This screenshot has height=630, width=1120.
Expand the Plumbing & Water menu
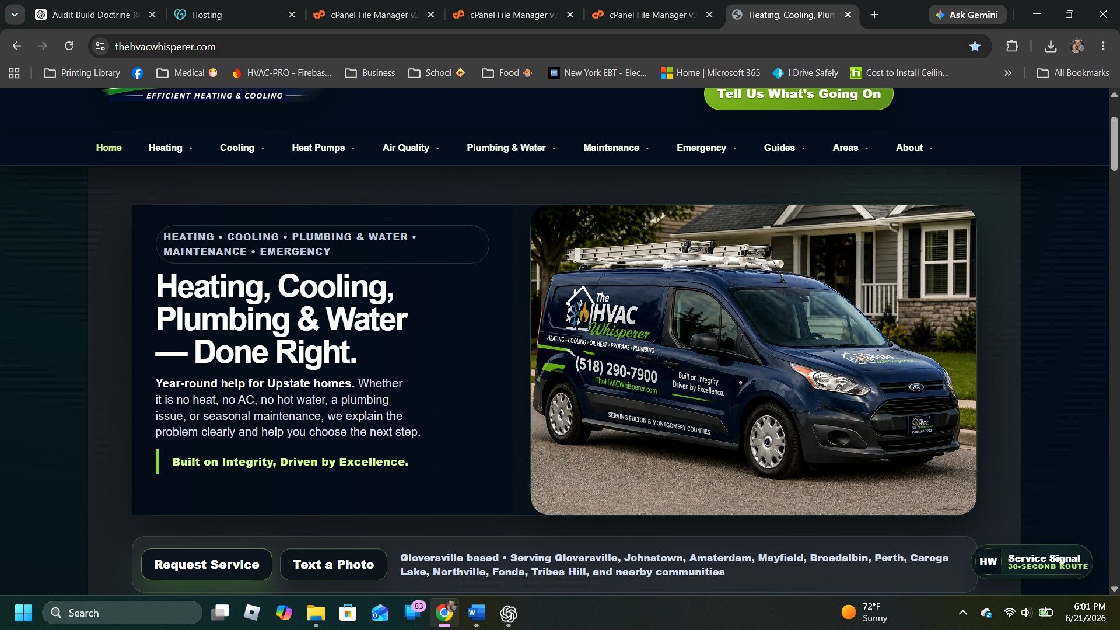pyautogui.click(x=511, y=148)
